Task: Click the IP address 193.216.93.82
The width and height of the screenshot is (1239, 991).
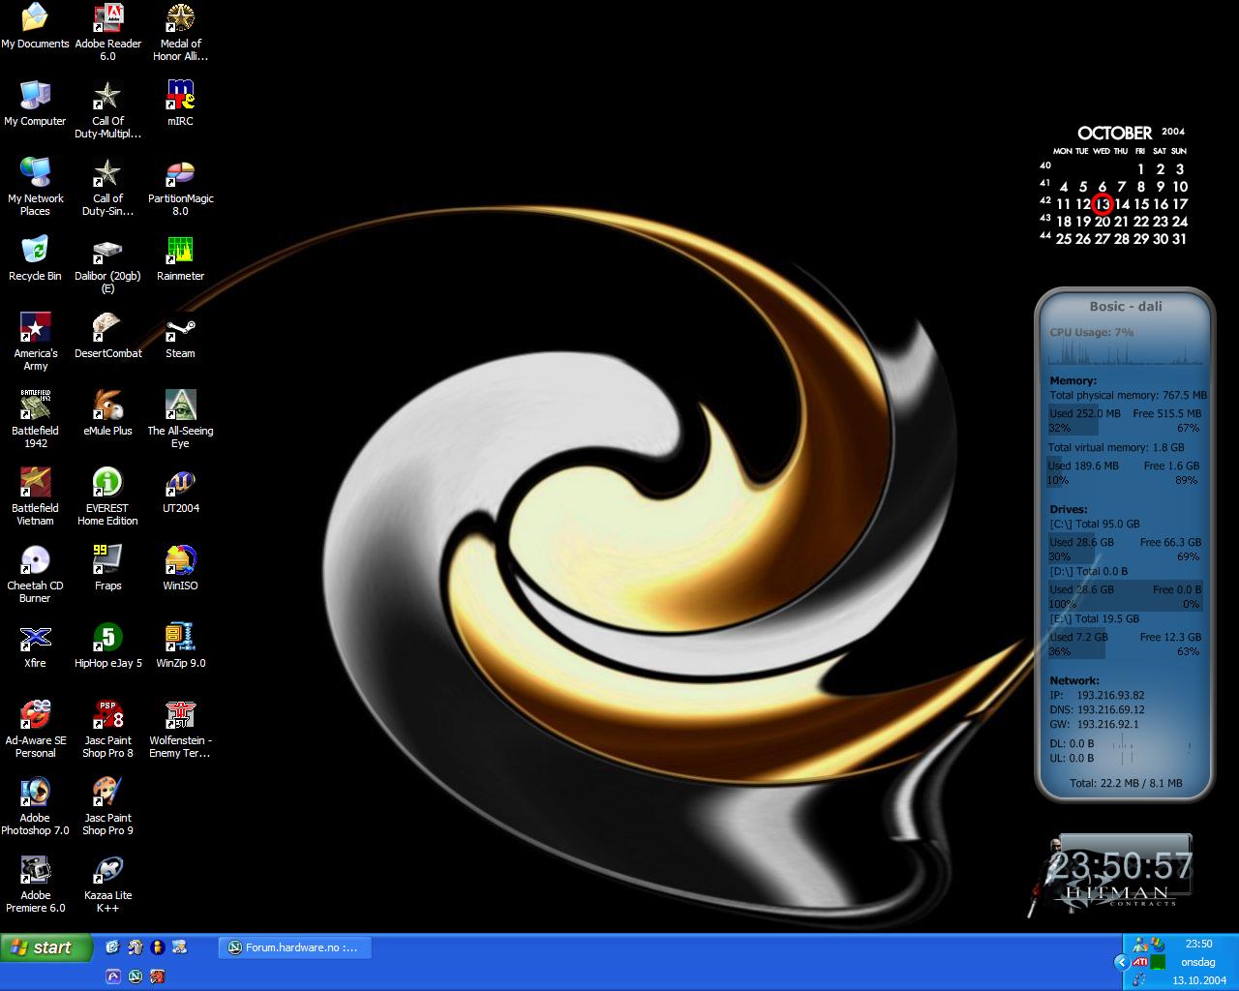Action: pos(1110,695)
